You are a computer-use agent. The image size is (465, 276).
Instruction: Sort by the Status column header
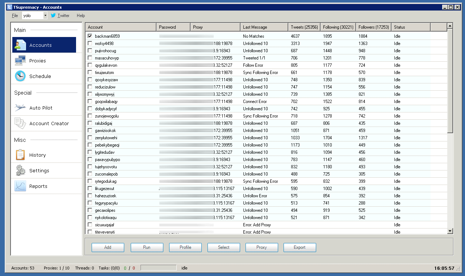(x=411, y=27)
